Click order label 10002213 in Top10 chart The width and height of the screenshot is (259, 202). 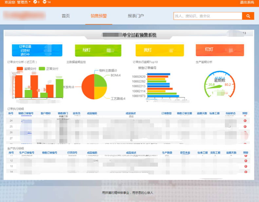click(139, 86)
